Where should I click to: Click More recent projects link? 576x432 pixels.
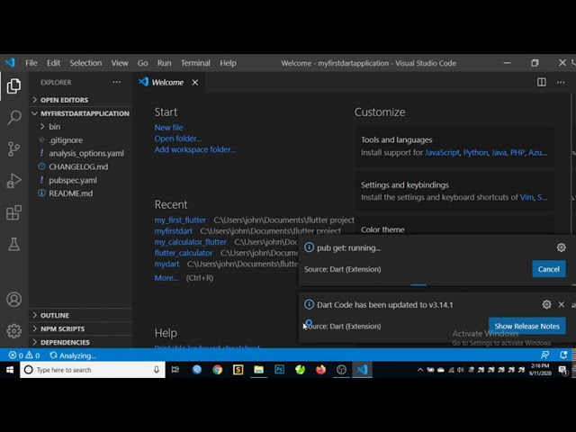[x=166, y=278]
